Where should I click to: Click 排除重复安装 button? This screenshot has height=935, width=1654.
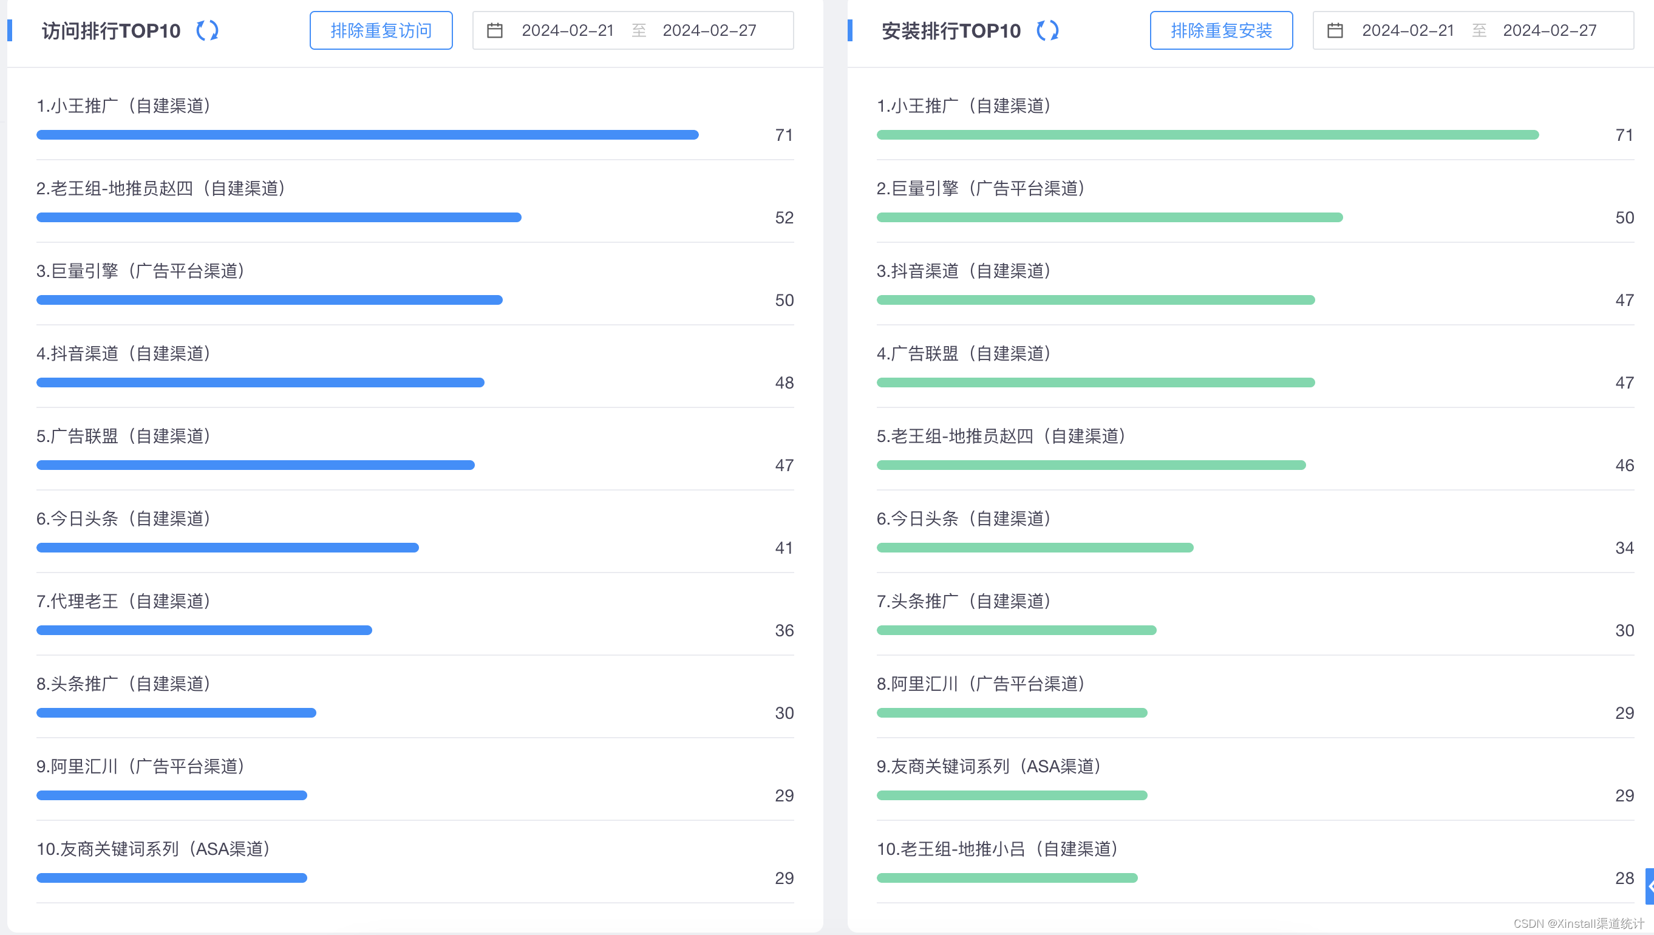coord(1221,30)
